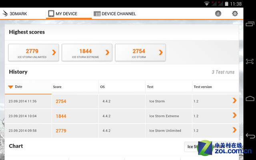Sort history by Date column
Image resolution: width=256 pixels, height=160 pixels.
(28, 87)
